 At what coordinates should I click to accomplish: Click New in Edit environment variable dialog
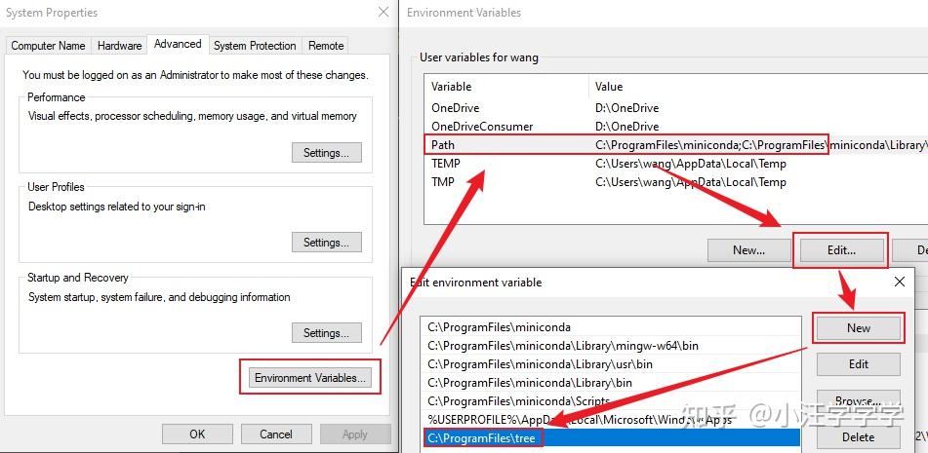[858, 328]
